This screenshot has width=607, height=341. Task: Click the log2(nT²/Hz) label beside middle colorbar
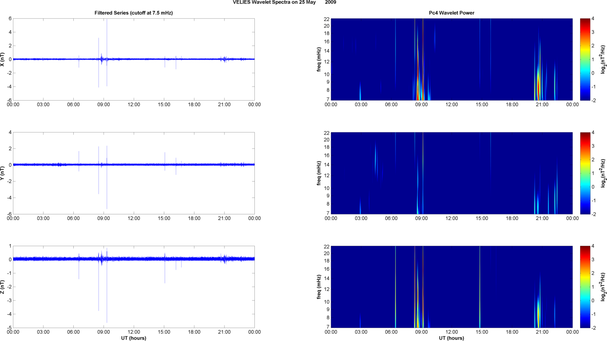tap(603, 173)
